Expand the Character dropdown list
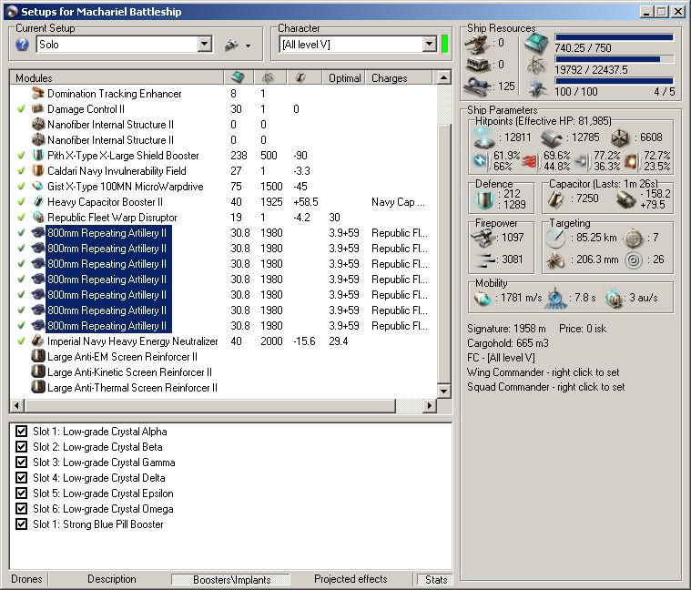Image resolution: width=691 pixels, height=590 pixels. coord(430,45)
